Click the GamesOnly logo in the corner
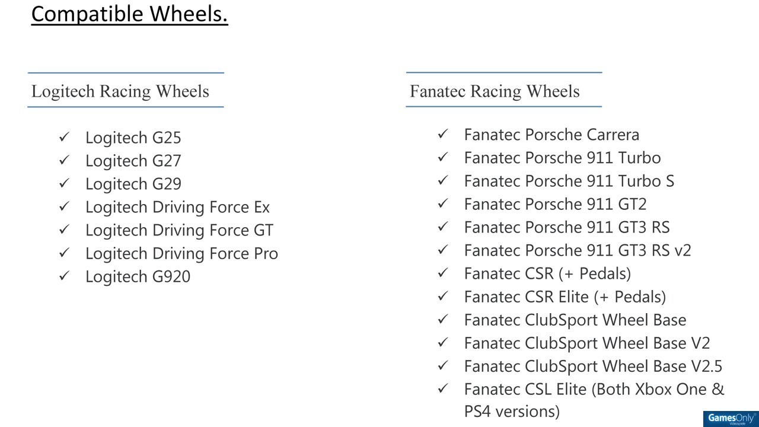Screen dimensions: 759x427 pos(730,419)
